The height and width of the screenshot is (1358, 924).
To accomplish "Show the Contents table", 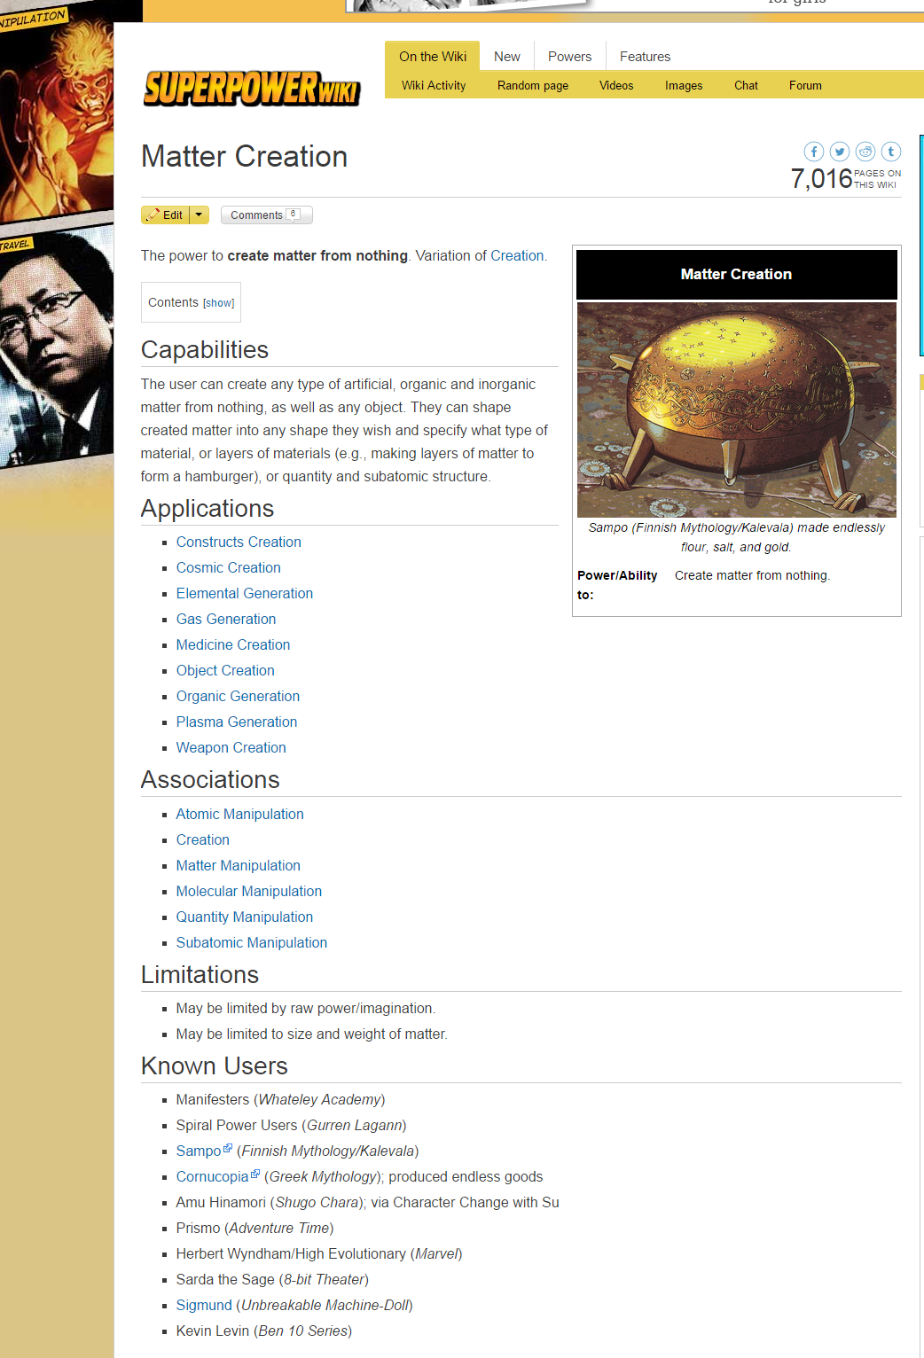I will pos(218,303).
